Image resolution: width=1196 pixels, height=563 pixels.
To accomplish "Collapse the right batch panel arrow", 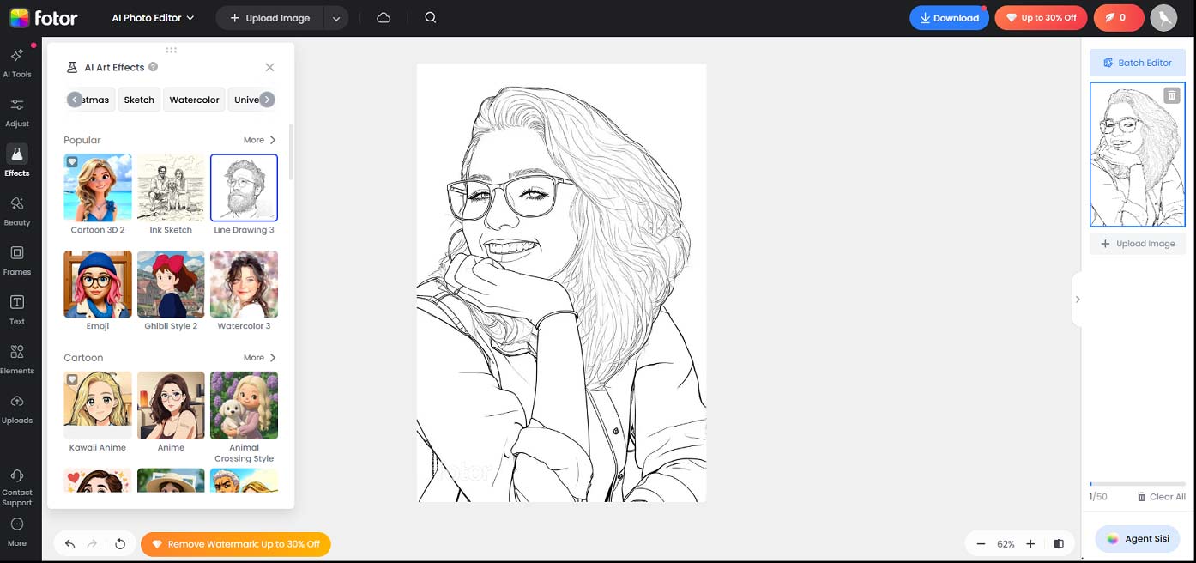I will pyautogui.click(x=1078, y=300).
